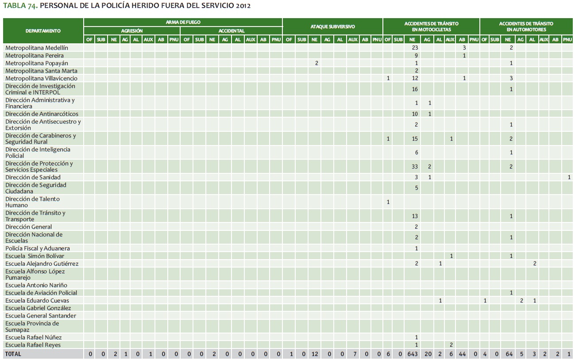The image size is (575, 360).
Task: Select the DEPARTAMENTO column header
Action: click(x=43, y=31)
